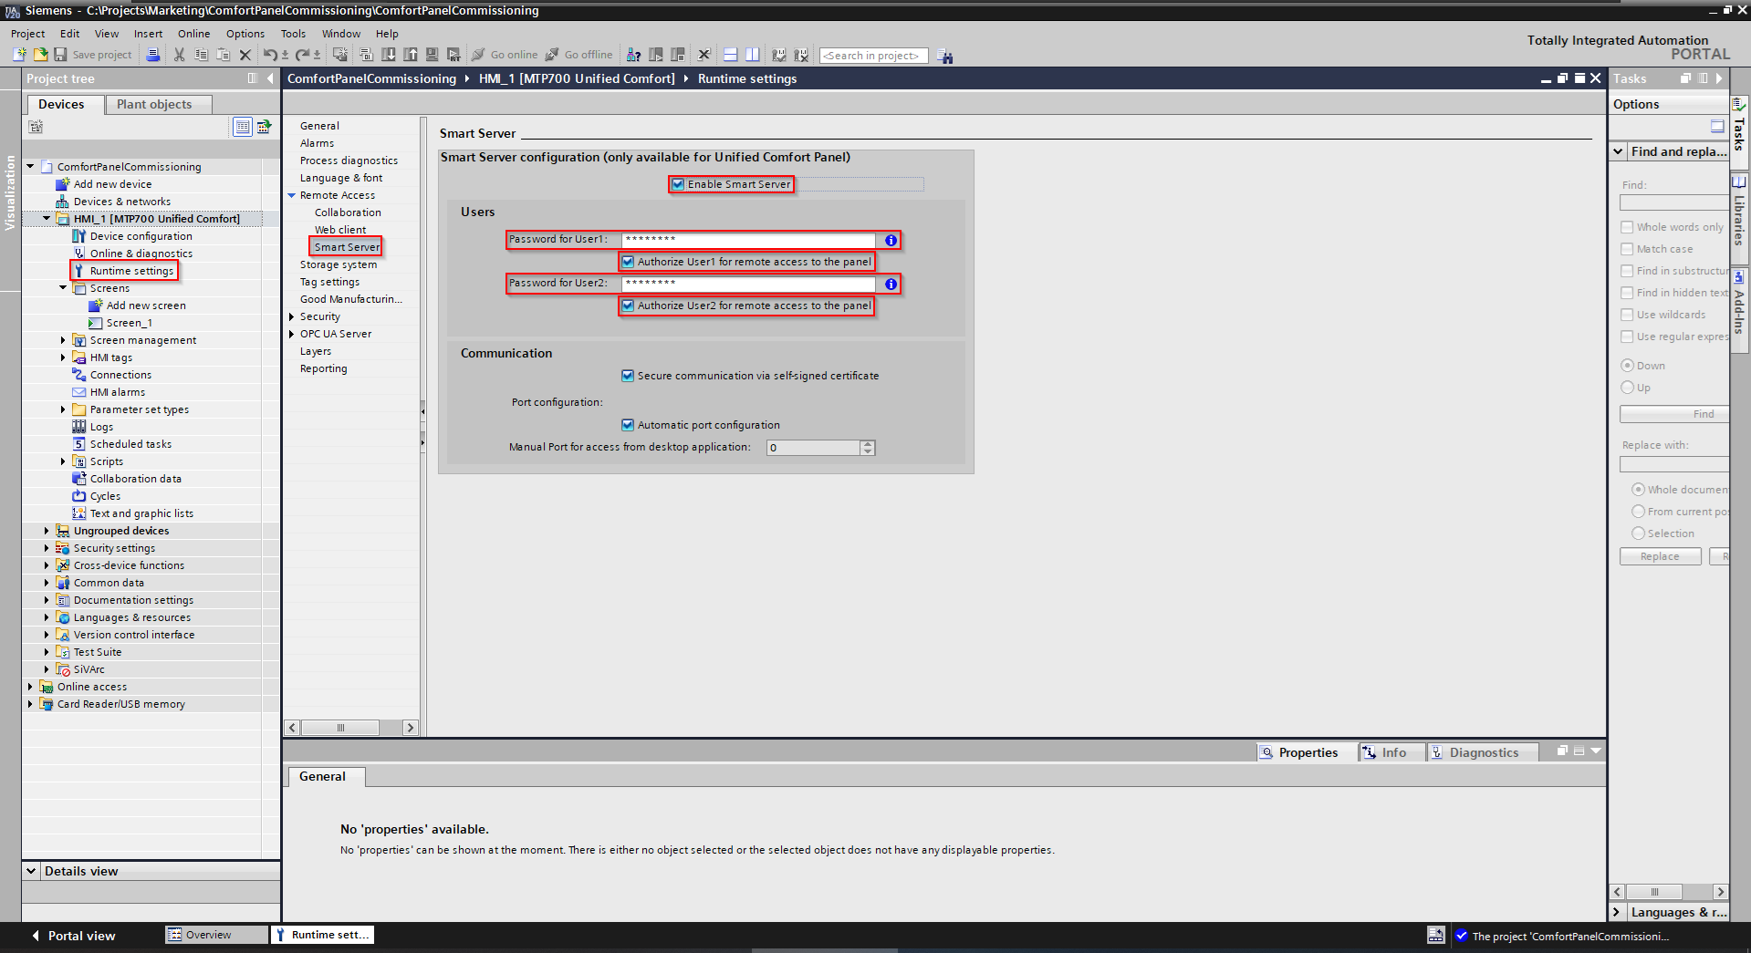Click the Save project disk icon

[60, 55]
